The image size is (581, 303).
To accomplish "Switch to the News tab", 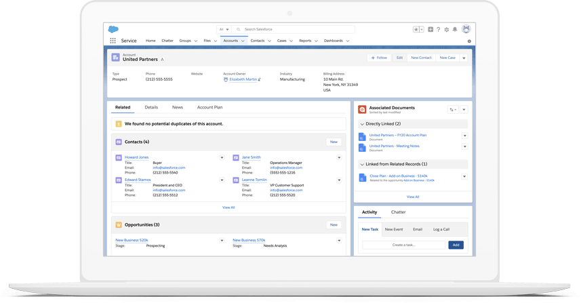I will tap(178, 107).
